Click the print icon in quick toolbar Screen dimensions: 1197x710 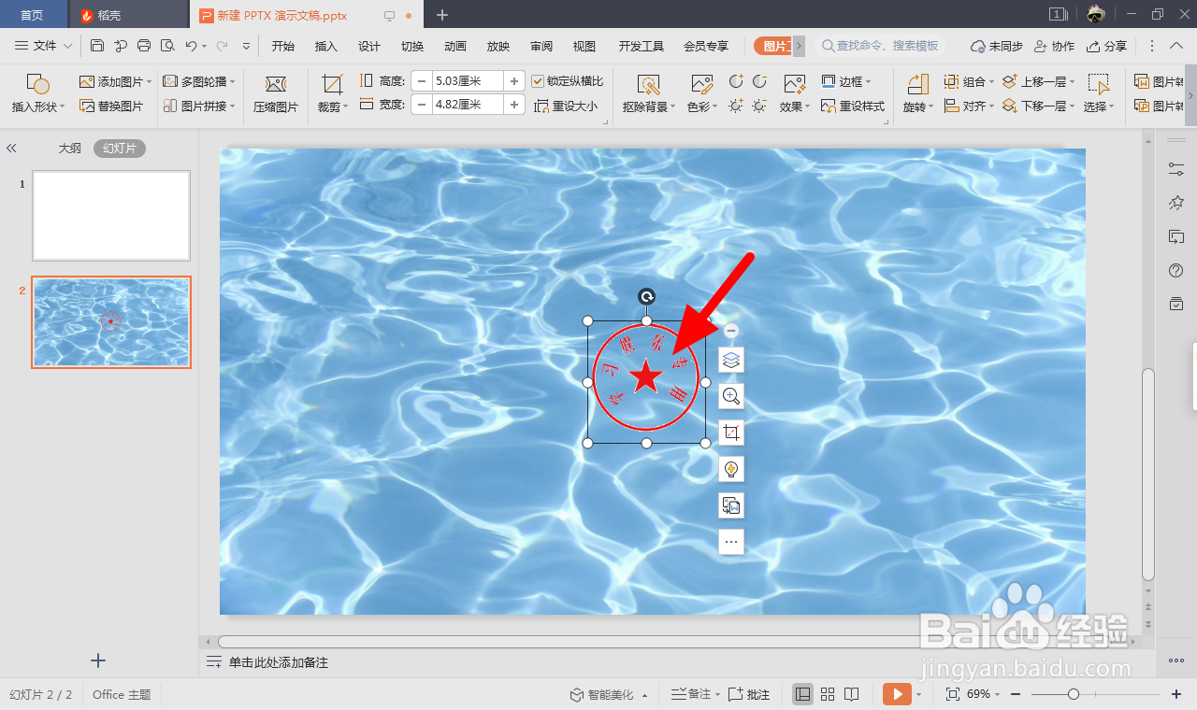pos(144,46)
